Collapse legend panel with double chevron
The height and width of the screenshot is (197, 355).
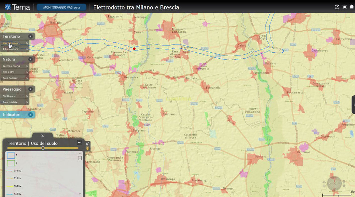pyautogui.click(x=43, y=135)
